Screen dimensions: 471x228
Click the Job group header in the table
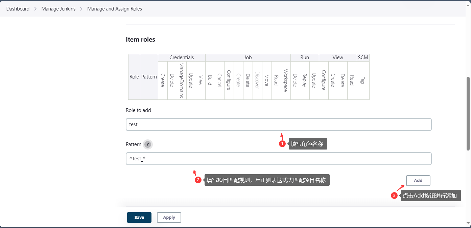click(248, 58)
